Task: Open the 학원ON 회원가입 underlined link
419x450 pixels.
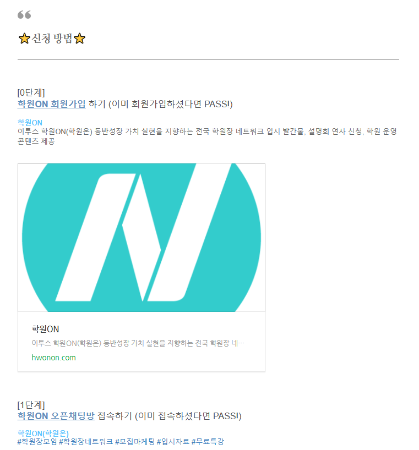Action: 52,104
